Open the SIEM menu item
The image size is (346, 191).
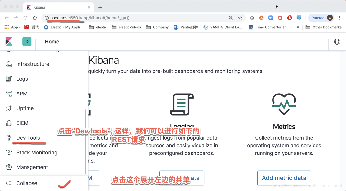[22, 123]
